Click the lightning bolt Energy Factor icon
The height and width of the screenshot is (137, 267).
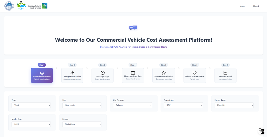72,73
